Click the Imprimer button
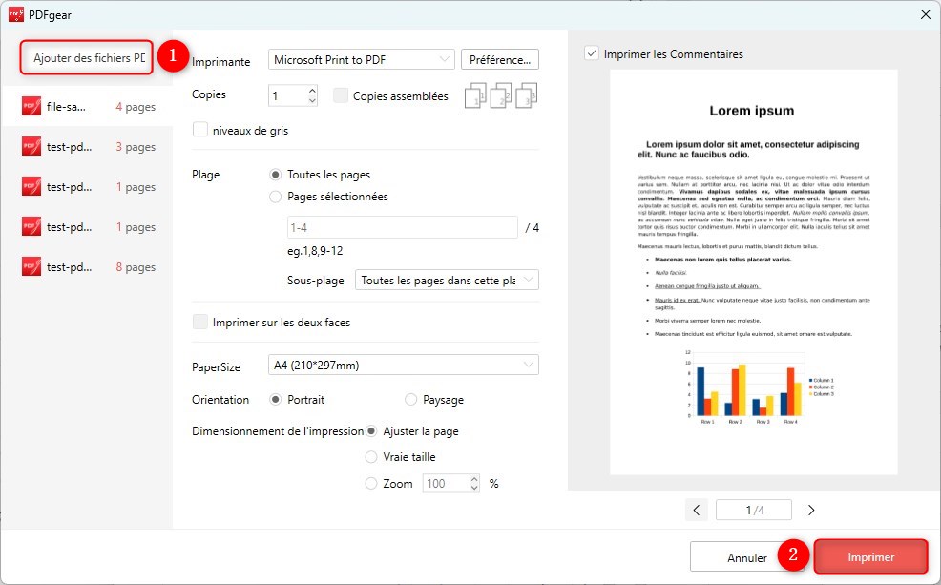Image resolution: width=941 pixels, height=585 pixels. pyautogui.click(x=869, y=556)
